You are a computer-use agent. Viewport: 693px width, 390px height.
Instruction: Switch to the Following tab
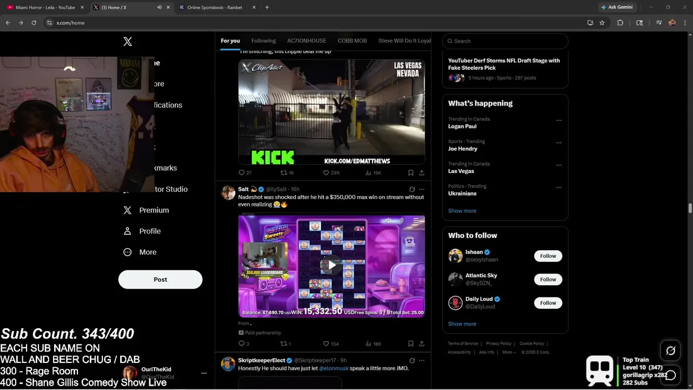tap(264, 41)
